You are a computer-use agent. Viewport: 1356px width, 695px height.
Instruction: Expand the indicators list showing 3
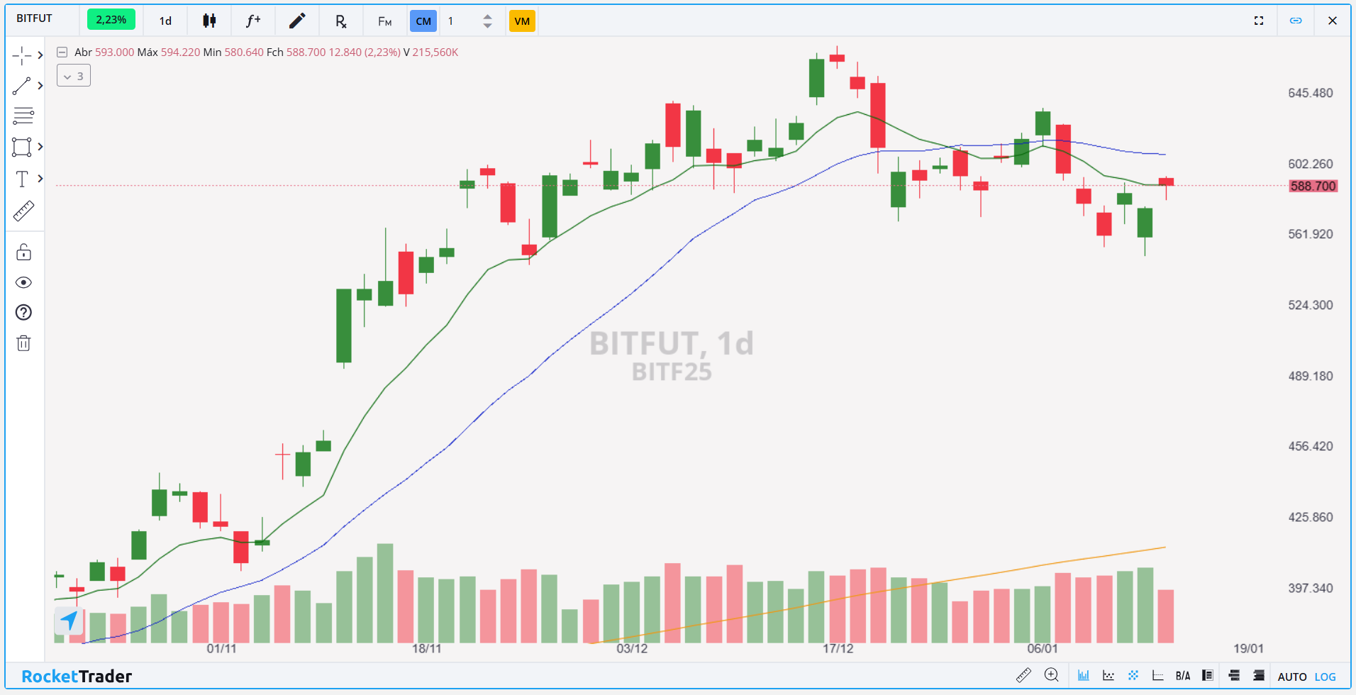click(74, 76)
